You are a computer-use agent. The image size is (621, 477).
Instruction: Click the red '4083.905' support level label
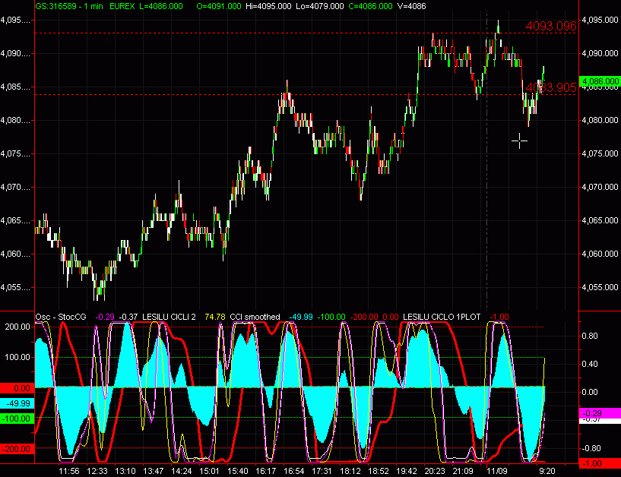(551, 87)
